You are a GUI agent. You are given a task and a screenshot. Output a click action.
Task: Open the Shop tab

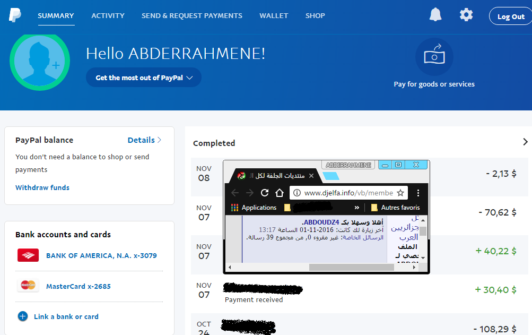315,16
